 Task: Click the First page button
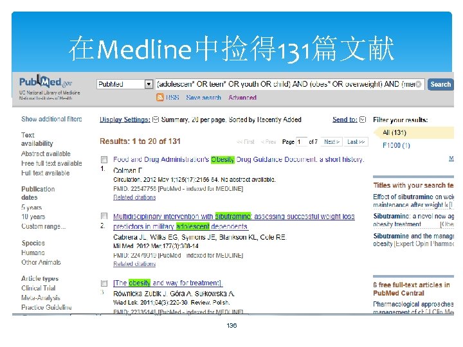tap(246, 142)
